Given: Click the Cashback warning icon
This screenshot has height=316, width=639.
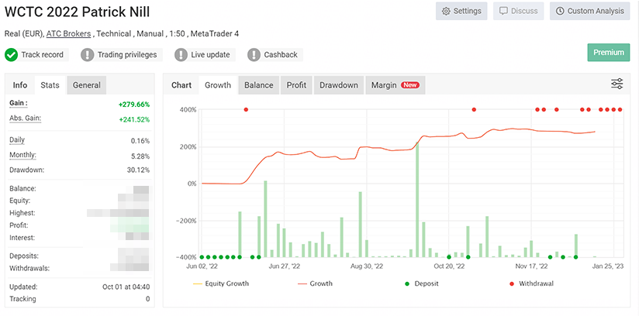Looking at the screenshot, I should click(254, 55).
